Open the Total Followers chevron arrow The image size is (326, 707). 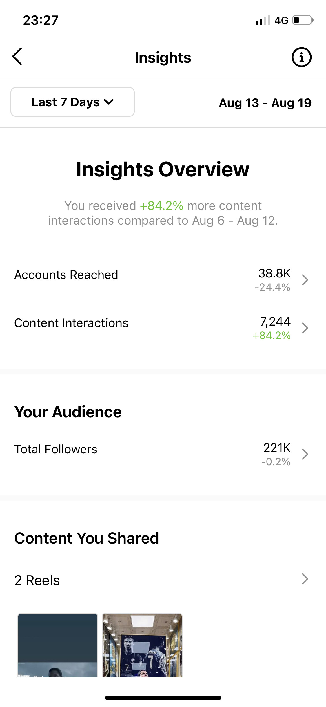pyautogui.click(x=305, y=454)
